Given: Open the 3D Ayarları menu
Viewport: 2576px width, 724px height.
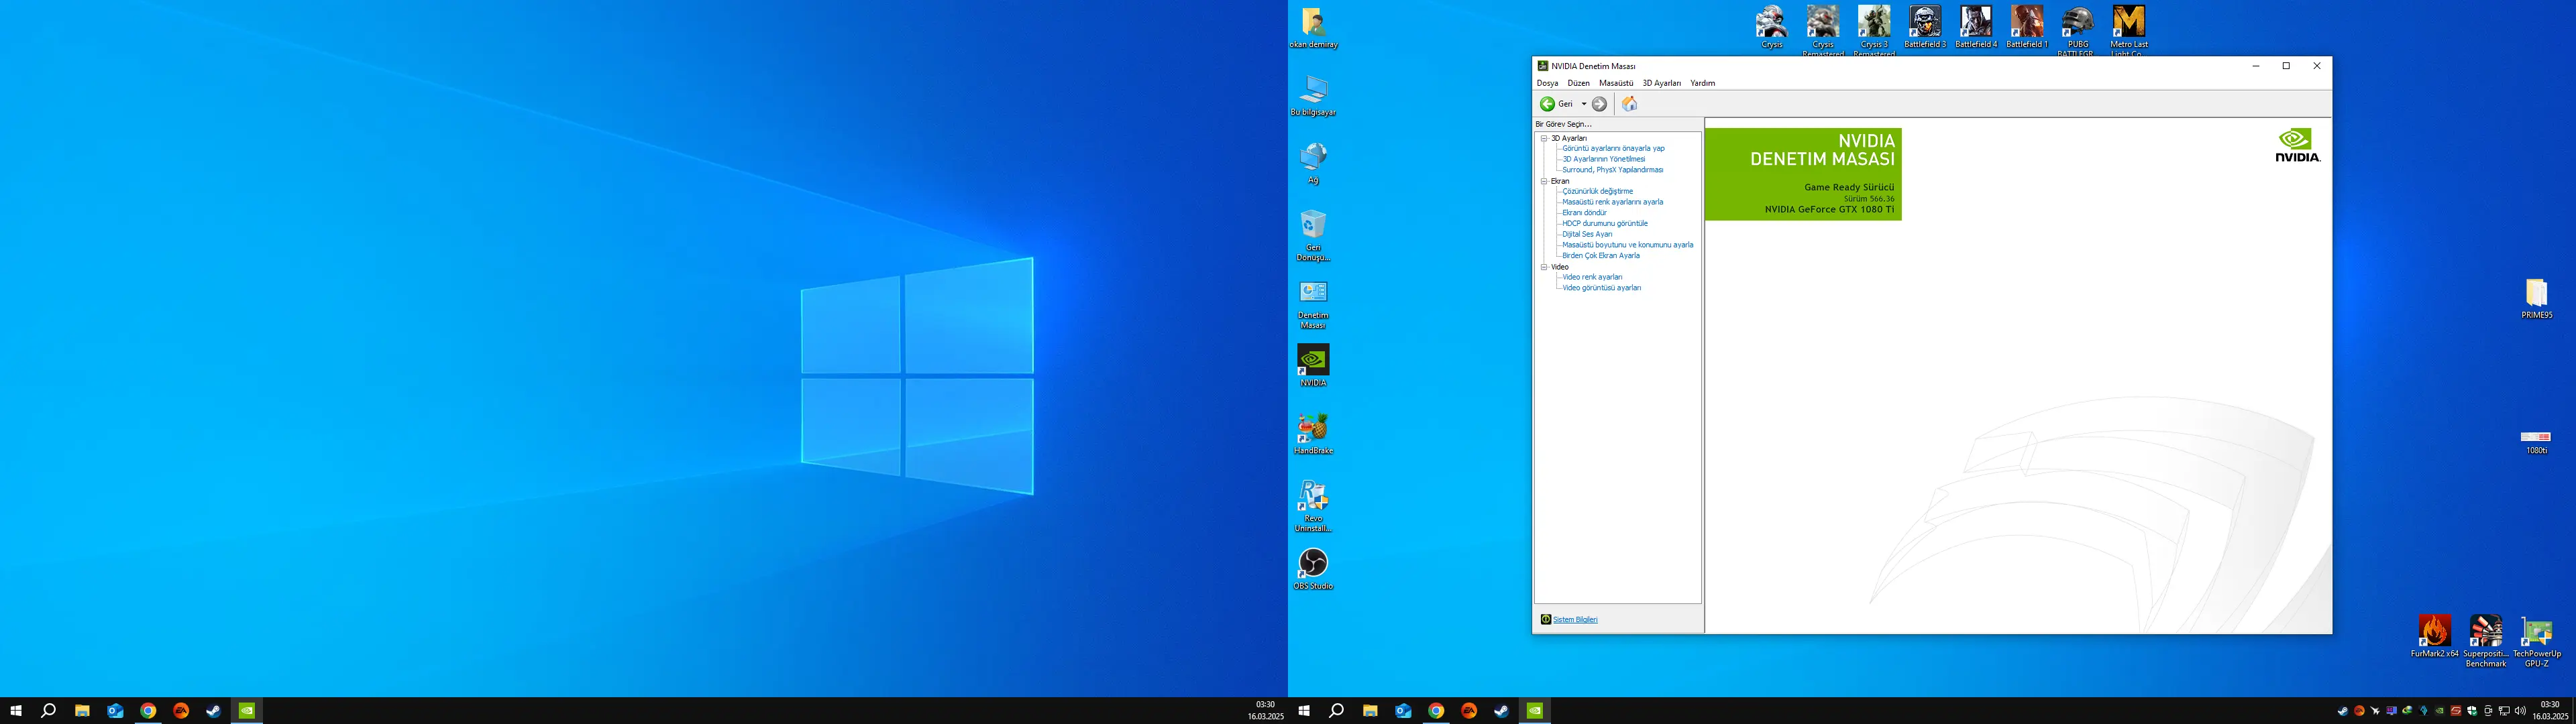Looking at the screenshot, I should click(1661, 83).
